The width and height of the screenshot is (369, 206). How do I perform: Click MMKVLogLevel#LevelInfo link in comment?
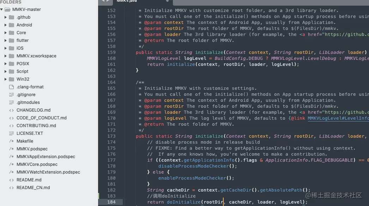pos(338,118)
